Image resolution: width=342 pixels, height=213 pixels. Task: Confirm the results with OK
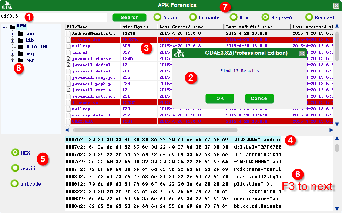click(220, 98)
